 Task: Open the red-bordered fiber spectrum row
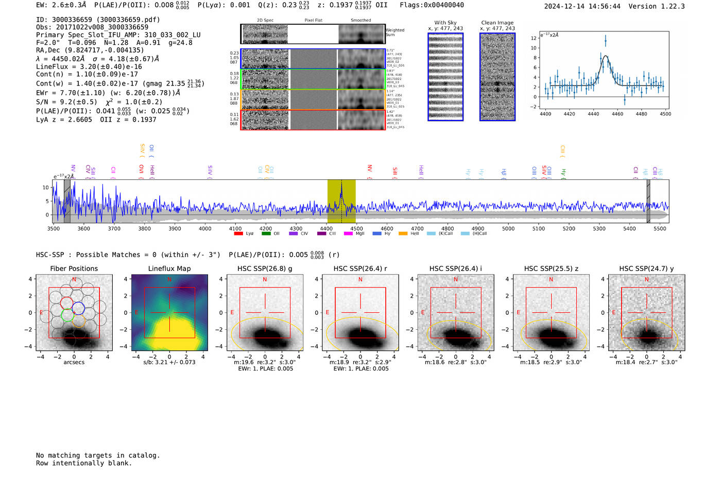click(x=313, y=120)
